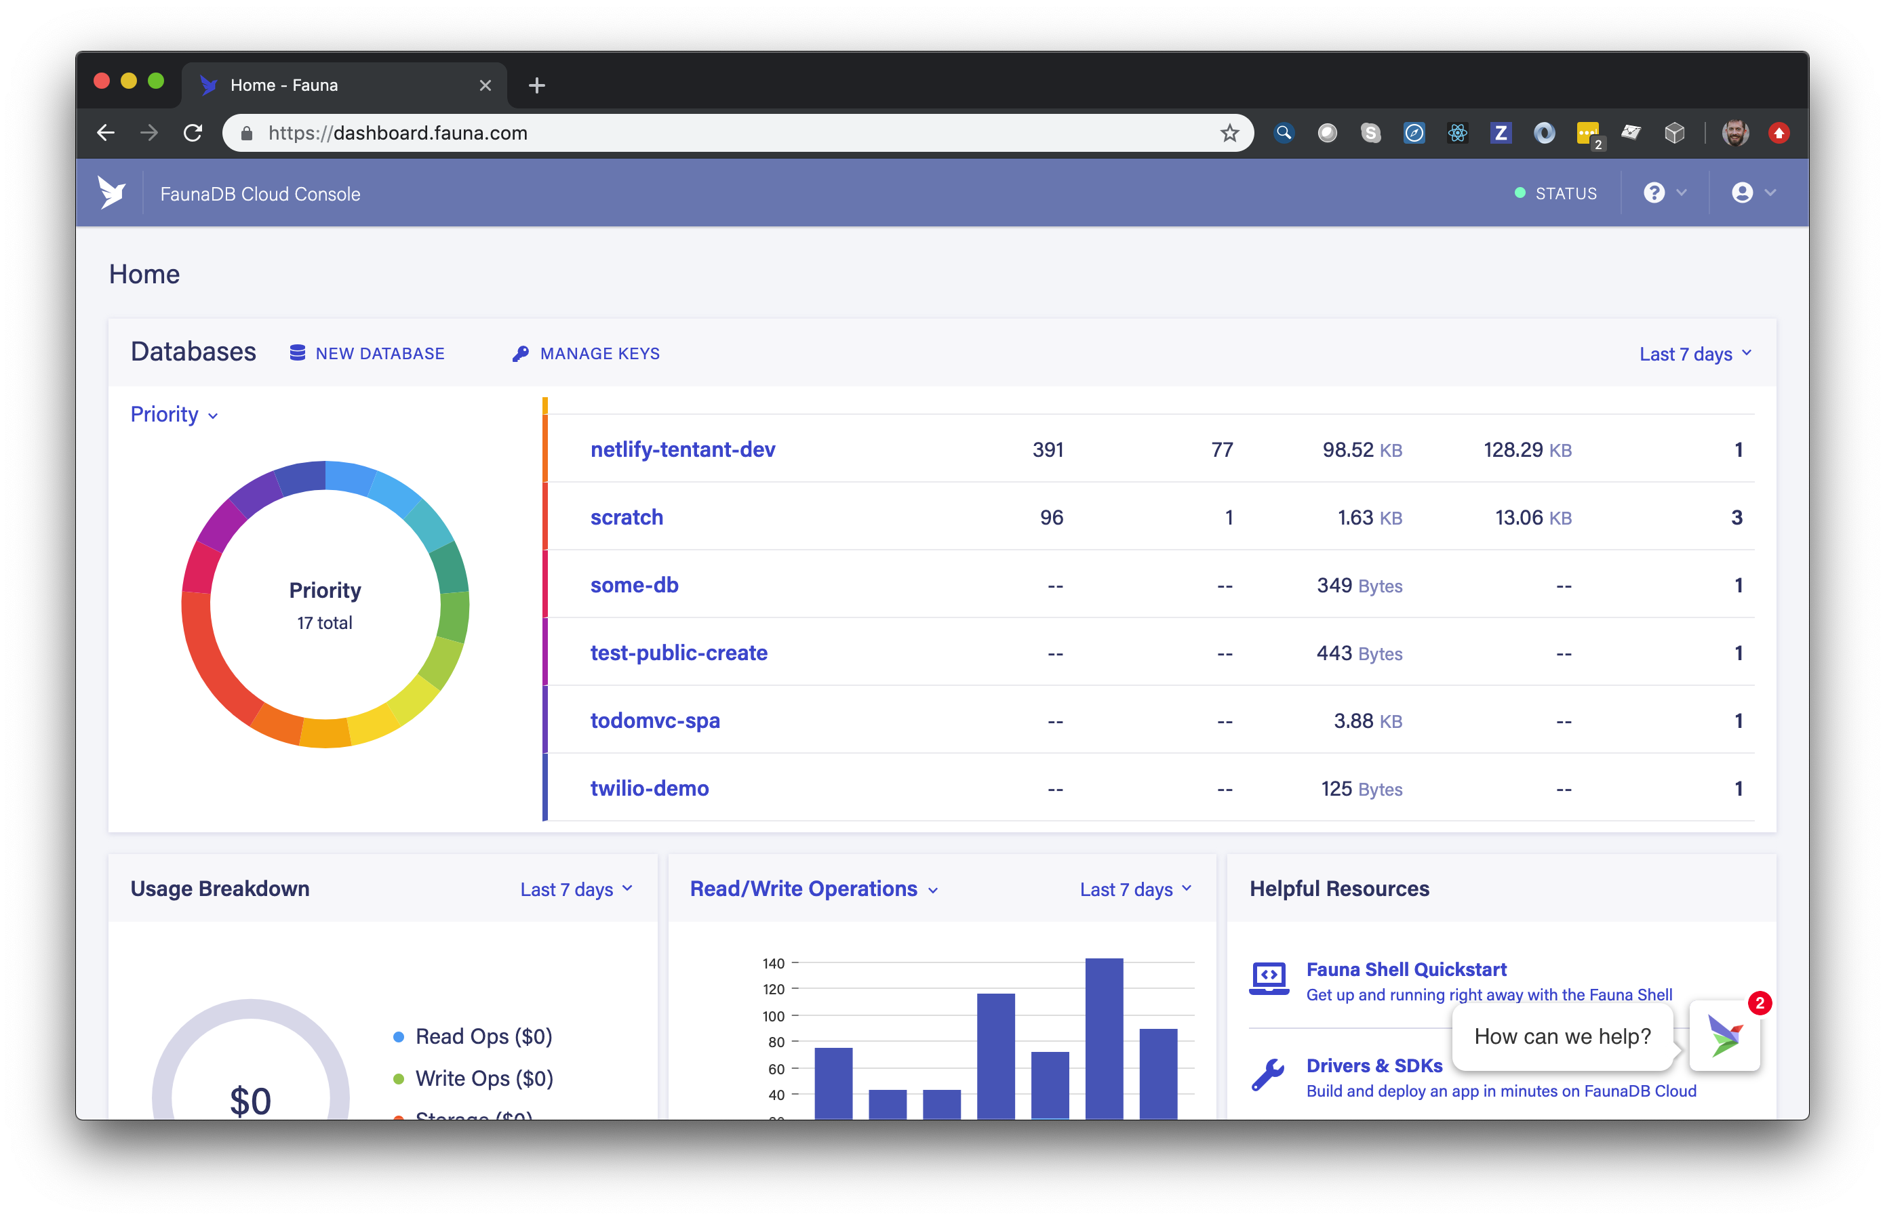Viewport: 1885px width, 1220px height.
Task: Open the Databases Last 7 days dropdown
Action: click(1694, 354)
